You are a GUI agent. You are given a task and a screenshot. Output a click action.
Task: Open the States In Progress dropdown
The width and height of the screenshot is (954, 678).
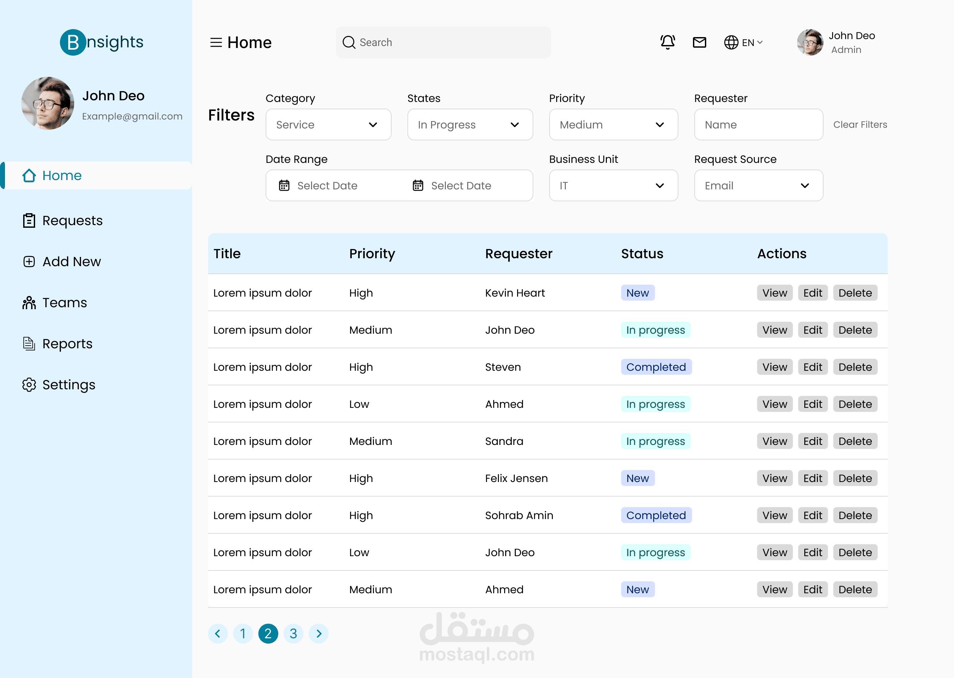pyautogui.click(x=470, y=124)
